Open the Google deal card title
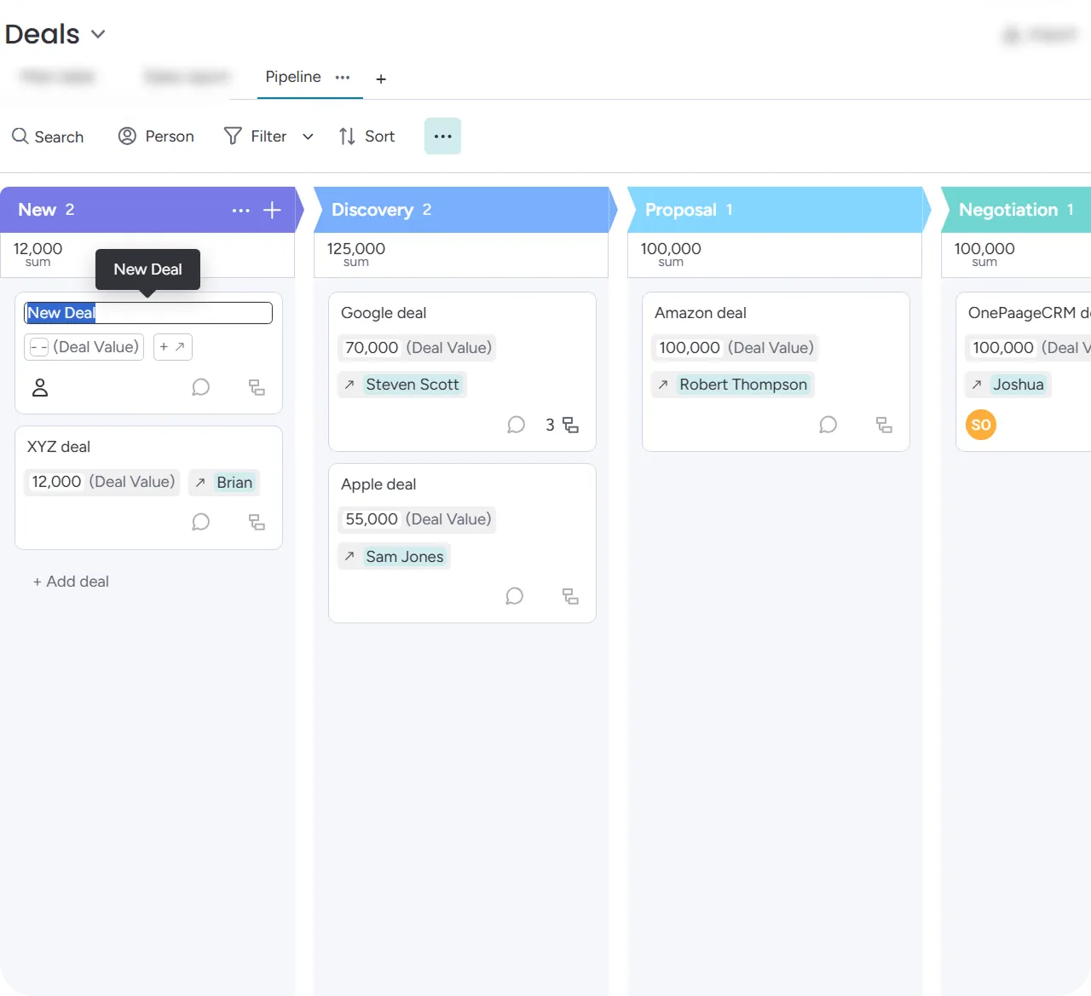Image resolution: width=1091 pixels, height=996 pixels. 384,313
